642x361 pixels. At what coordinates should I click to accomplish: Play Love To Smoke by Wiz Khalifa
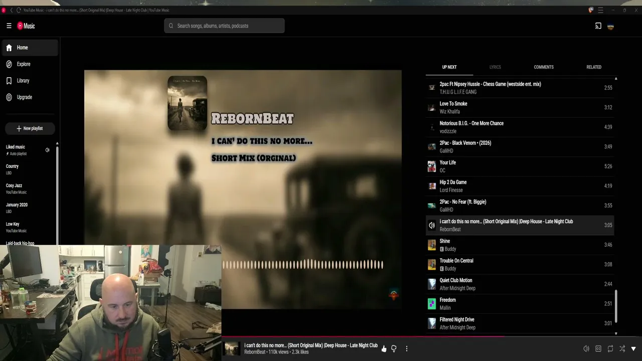520,107
